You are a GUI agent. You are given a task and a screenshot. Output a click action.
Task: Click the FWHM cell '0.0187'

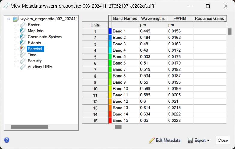click(x=180, y=76)
